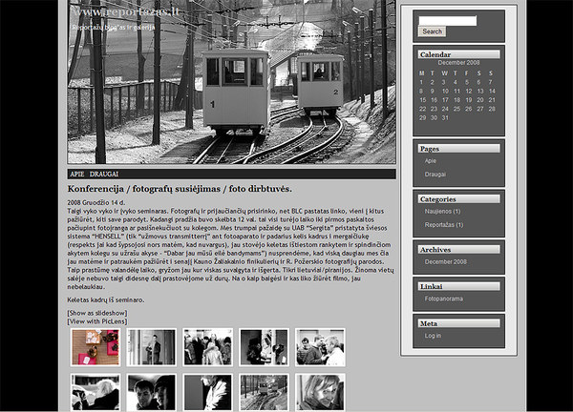This screenshot has height=412, width=573.
Task: Open the bottom-row thumbnail showing tram on tracks
Action: (264, 392)
